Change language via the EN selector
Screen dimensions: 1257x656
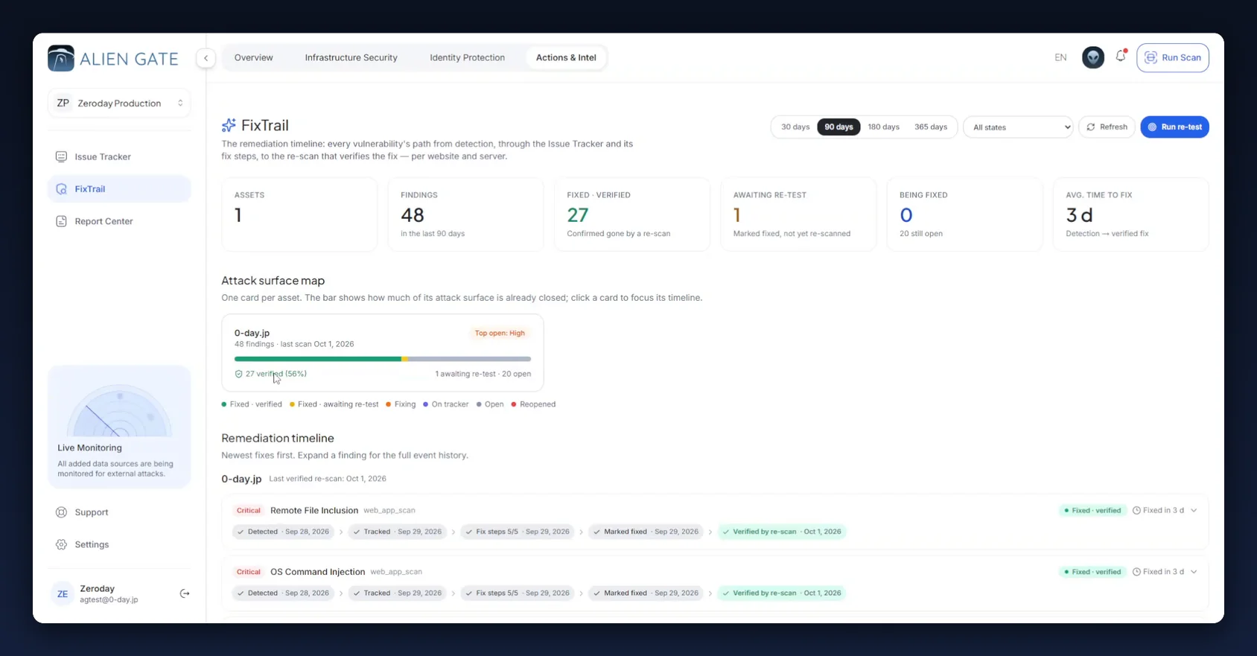(x=1060, y=57)
